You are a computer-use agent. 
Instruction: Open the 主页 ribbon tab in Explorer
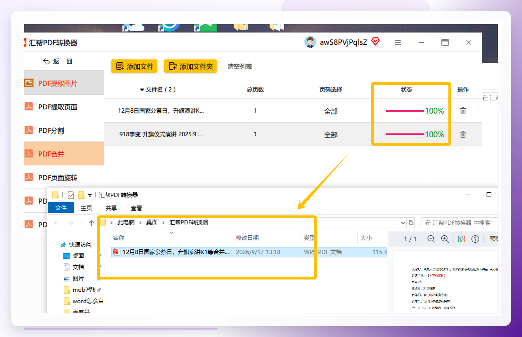pos(86,208)
